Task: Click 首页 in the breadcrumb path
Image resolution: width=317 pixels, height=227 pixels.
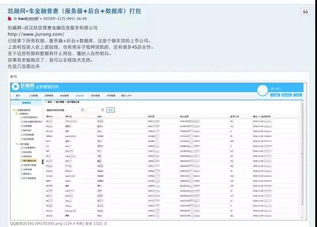Action: click(50, 102)
